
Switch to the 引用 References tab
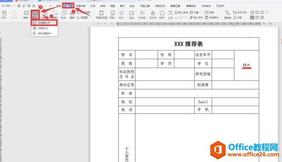tap(93, 6)
